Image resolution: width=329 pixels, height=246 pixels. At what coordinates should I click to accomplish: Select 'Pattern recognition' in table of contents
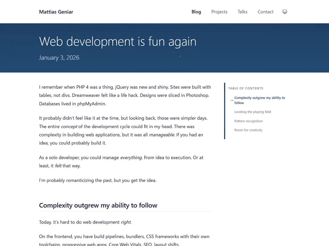coord(248,121)
